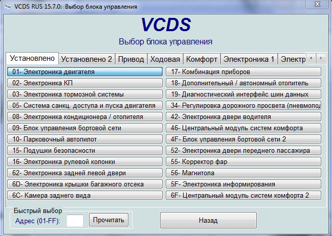Open 01- Электроника двигателя module
The image size is (332, 236).
click(x=85, y=72)
